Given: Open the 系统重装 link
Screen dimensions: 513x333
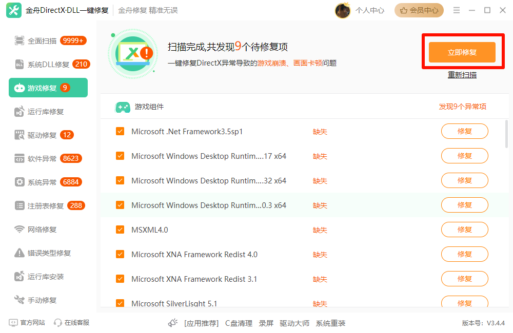Looking at the screenshot, I should [330, 323].
